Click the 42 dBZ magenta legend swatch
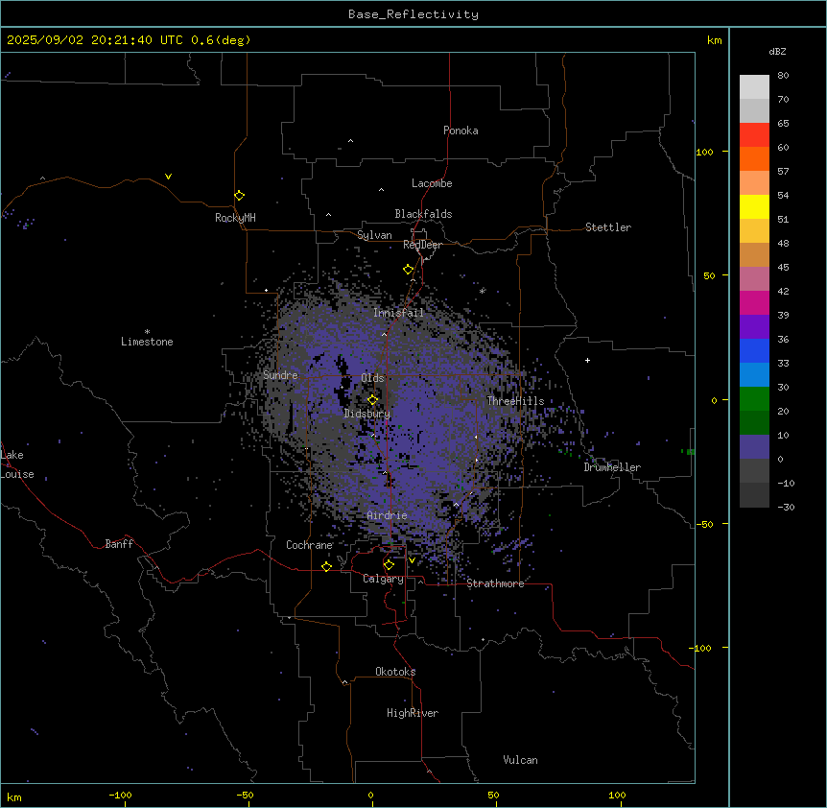Viewport: 827px width, 808px height. click(754, 302)
